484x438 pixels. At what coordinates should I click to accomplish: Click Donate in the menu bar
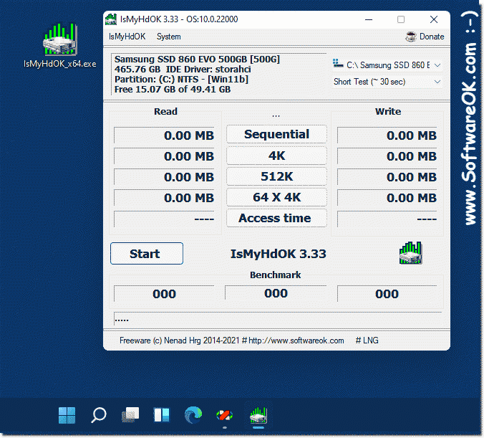pyautogui.click(x=432, y=37)
